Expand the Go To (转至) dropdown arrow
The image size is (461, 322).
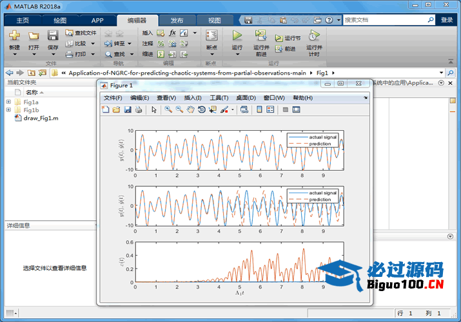(x=130, y=44)
